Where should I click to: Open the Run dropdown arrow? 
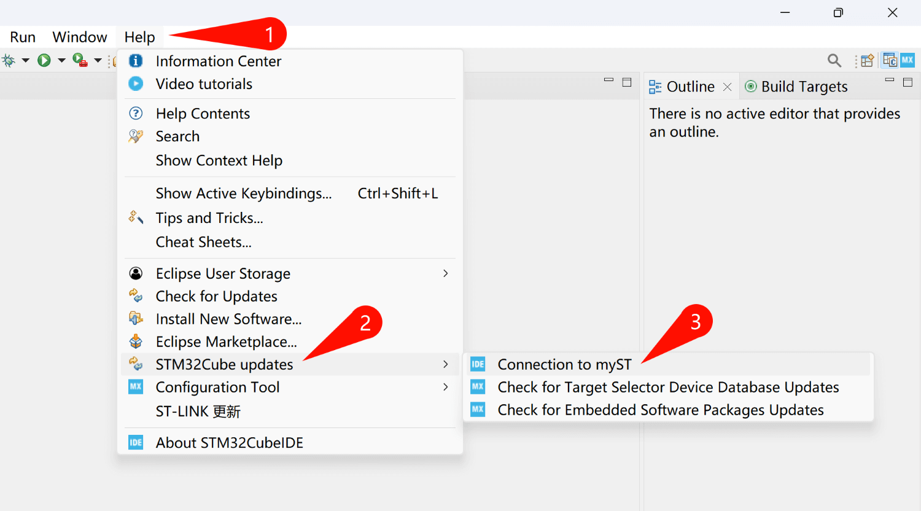coord(61,60)
